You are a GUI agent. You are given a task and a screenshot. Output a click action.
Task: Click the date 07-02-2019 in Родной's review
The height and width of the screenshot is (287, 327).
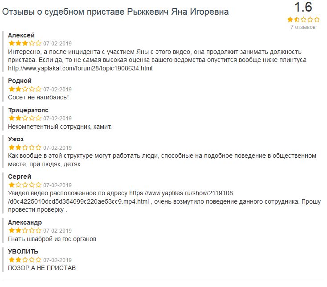click(x=57, y=90)
